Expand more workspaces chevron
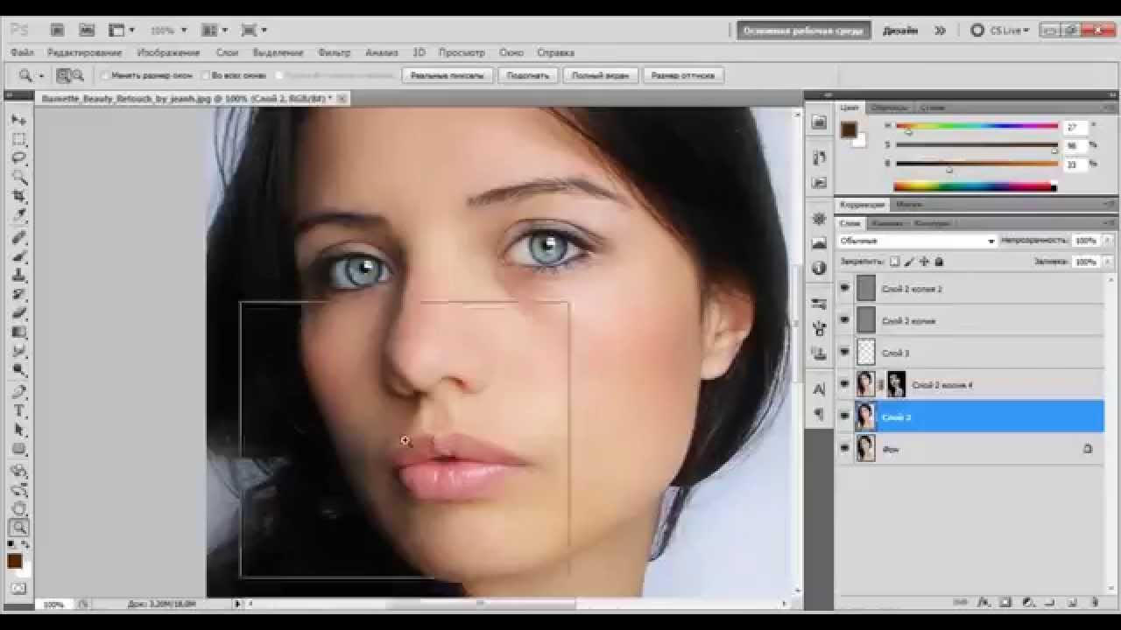Image resolution: width=1121 pixels, height=630 pixels. 941,30
